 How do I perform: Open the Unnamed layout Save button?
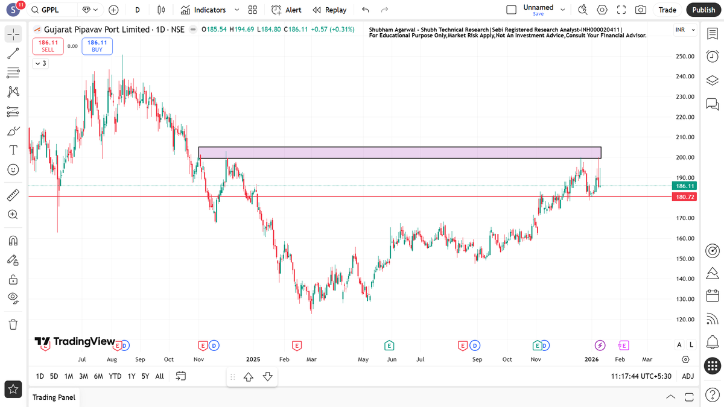538,10
